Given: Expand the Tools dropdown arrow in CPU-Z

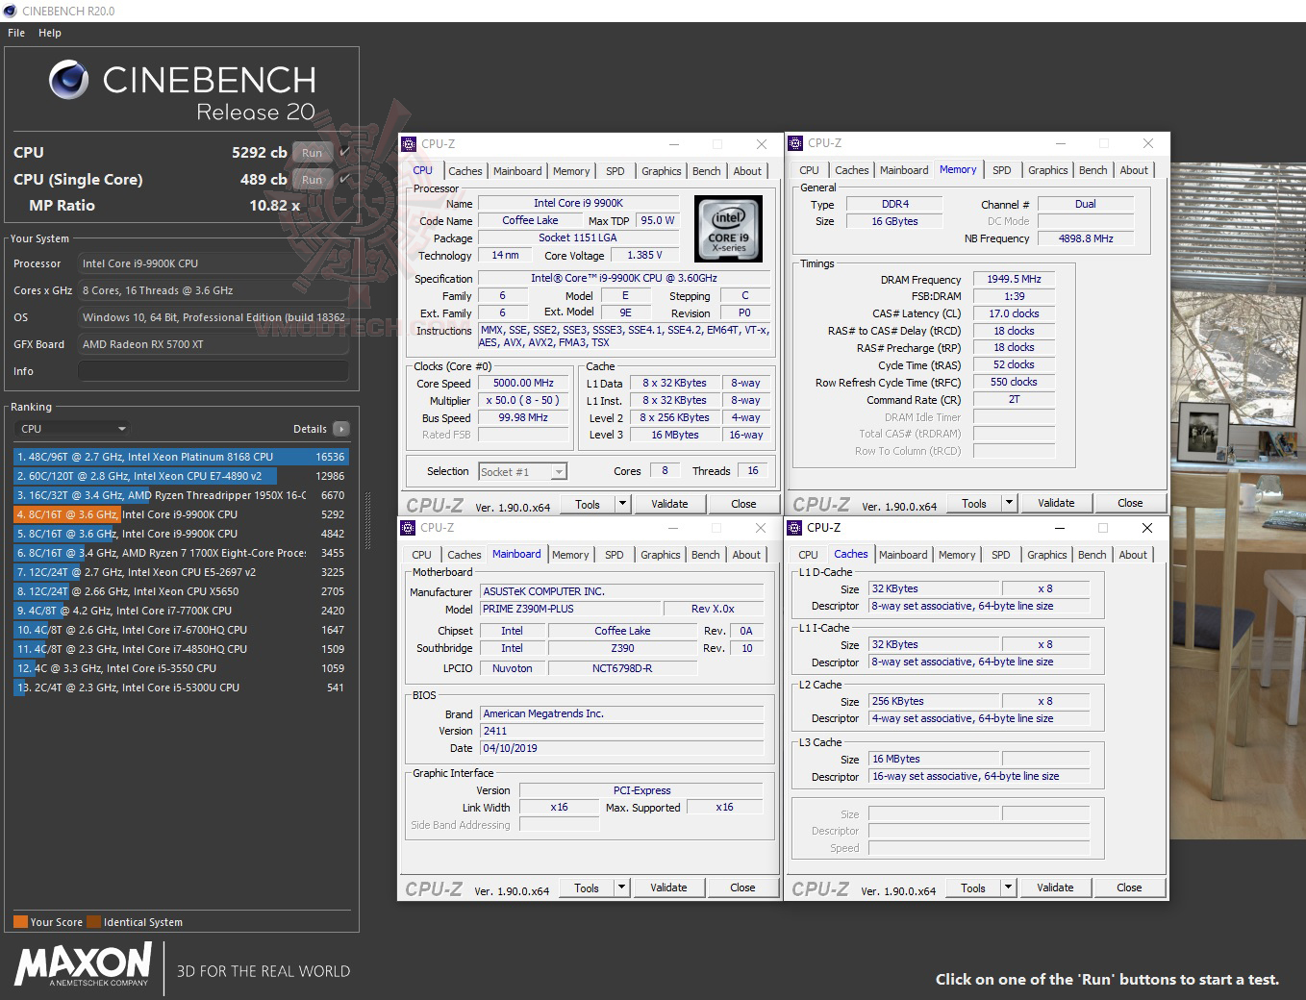Looking at the screenshot, I should [620, 503].
